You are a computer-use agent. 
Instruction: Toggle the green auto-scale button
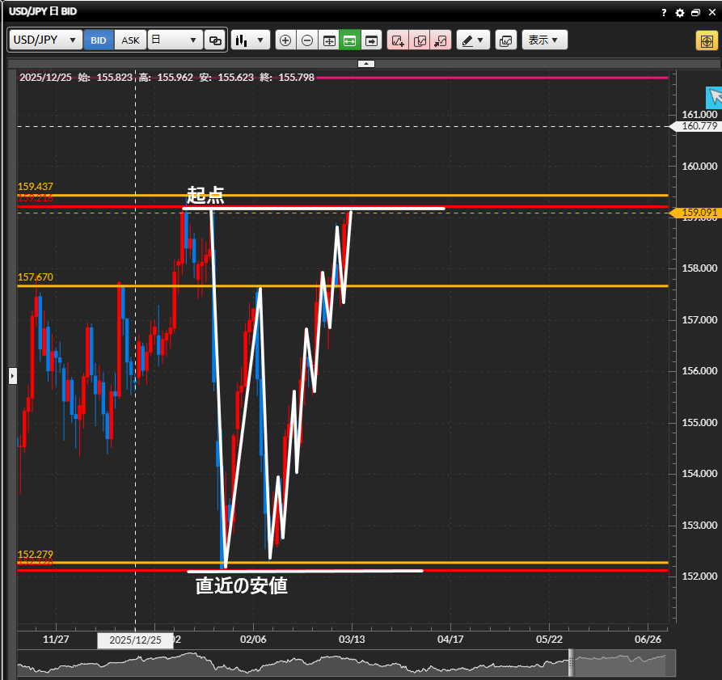pos(349,40)
